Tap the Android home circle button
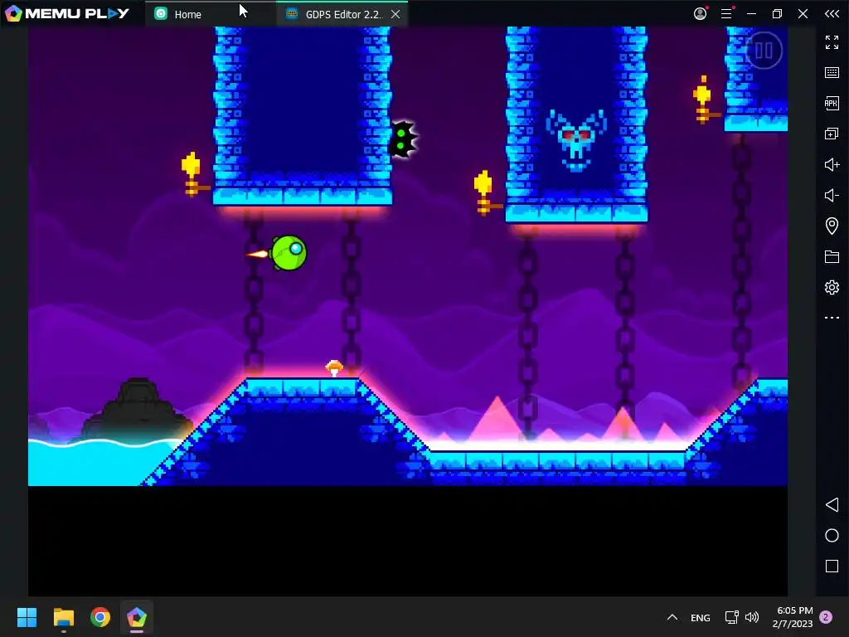 [832, 536]
